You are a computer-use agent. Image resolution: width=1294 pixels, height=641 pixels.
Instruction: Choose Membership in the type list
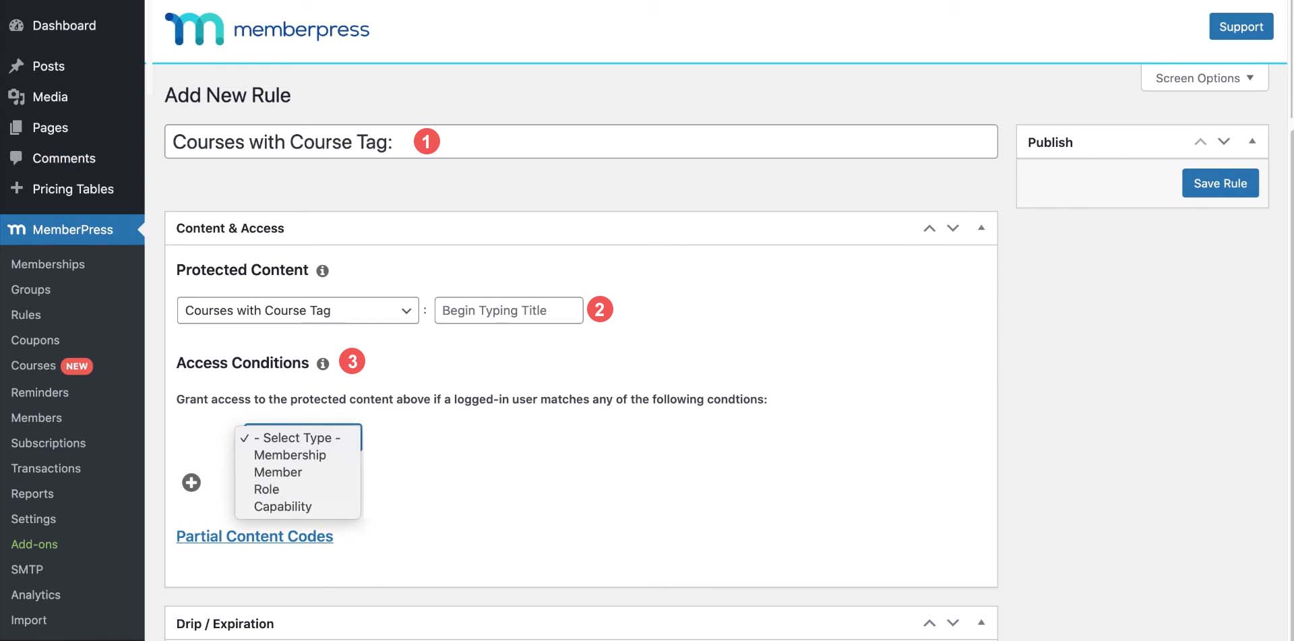290,456
